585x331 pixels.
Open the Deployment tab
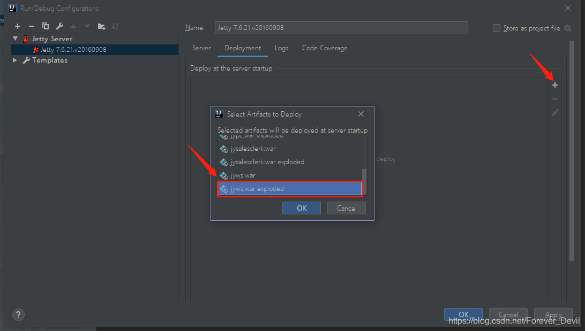[243, 48]
